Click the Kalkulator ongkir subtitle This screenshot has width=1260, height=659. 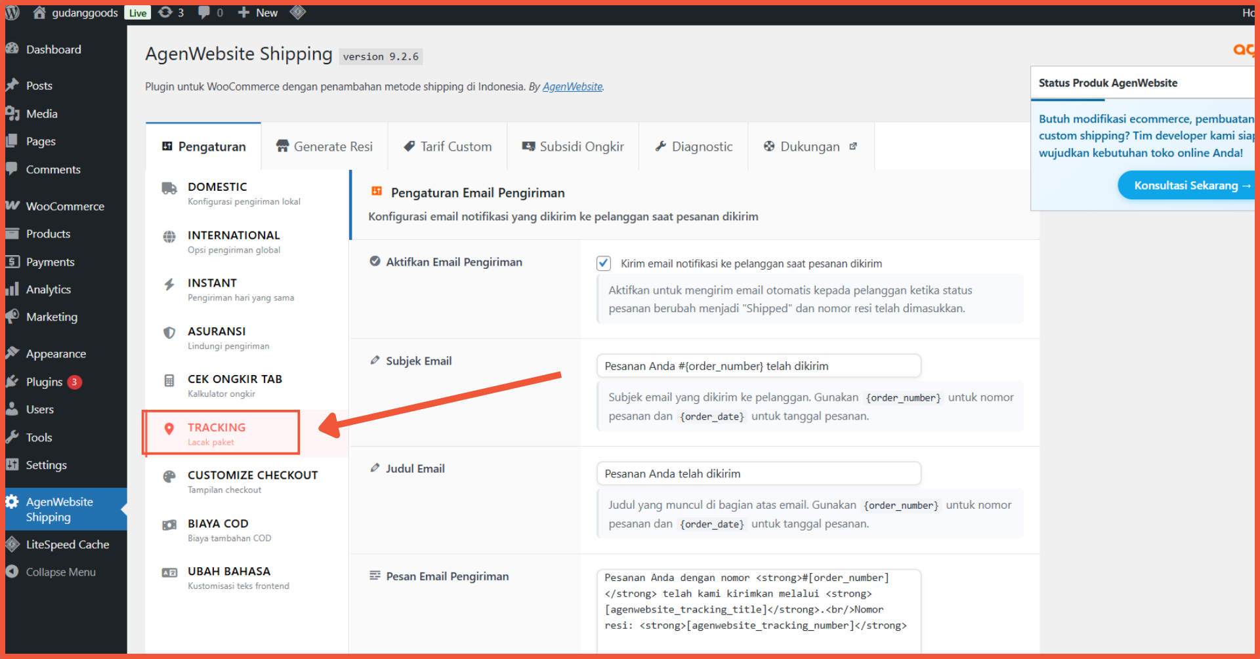221,394
